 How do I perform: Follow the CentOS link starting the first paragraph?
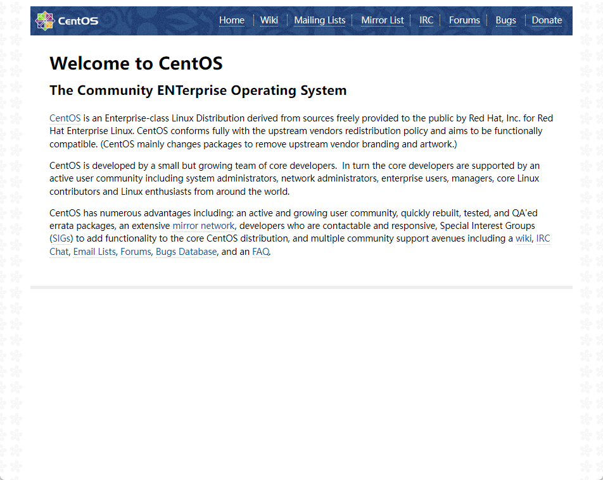pos(65,118)
